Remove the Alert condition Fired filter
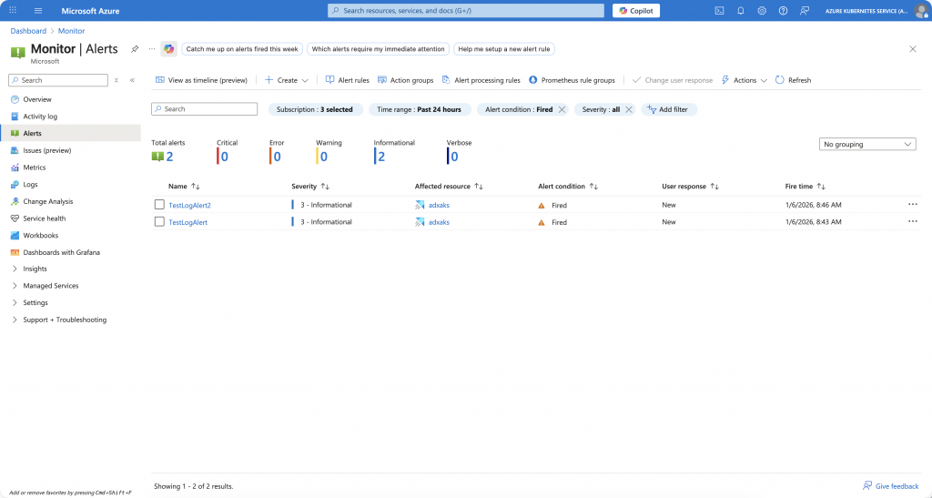 tap(562, 109)
